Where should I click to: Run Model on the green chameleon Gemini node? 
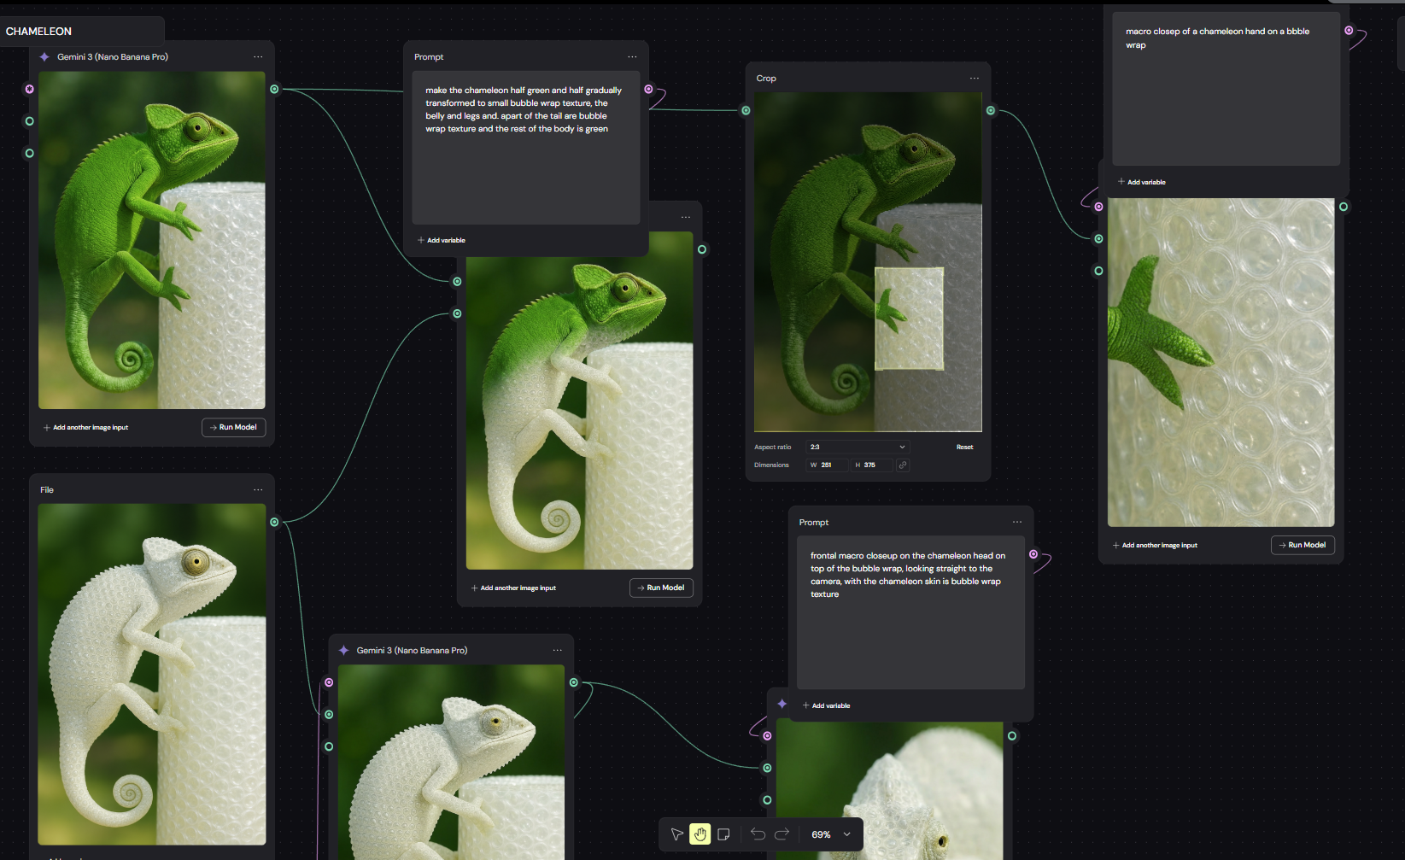[x=234, y=427]
